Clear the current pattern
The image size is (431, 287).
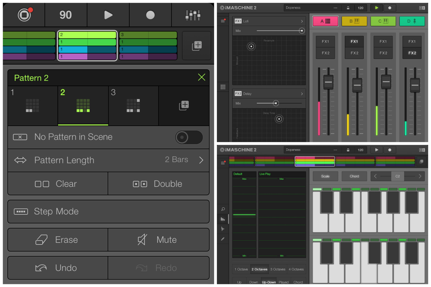click(58, 184)
